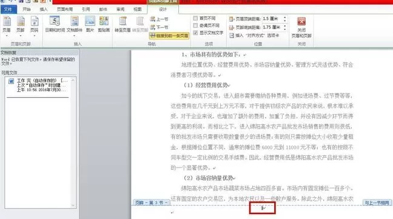Screen dimensions: 393x219
Task: Toggle 链接到前一条页眉 (Link to Previous)
Action: click(x=169, y=36)
